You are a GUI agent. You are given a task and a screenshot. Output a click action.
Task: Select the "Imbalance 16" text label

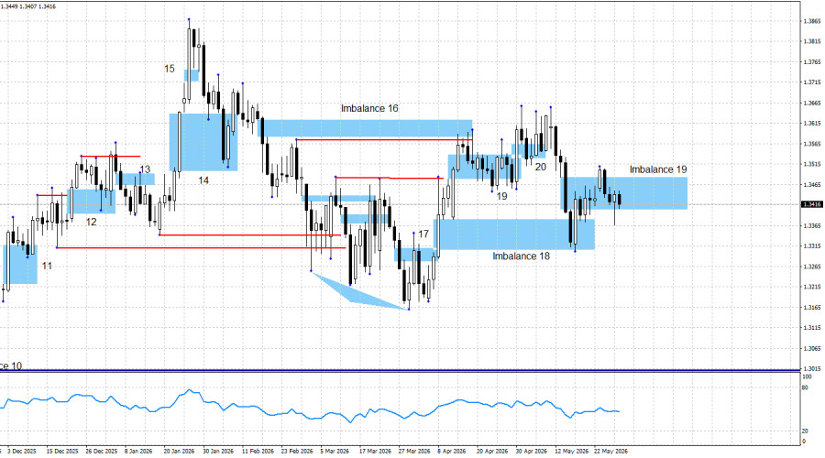[369, 108]
